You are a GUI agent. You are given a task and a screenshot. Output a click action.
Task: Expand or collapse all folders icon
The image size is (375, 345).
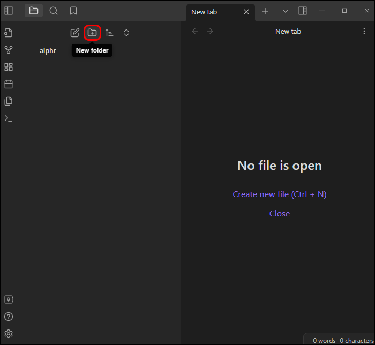point(126,33)
